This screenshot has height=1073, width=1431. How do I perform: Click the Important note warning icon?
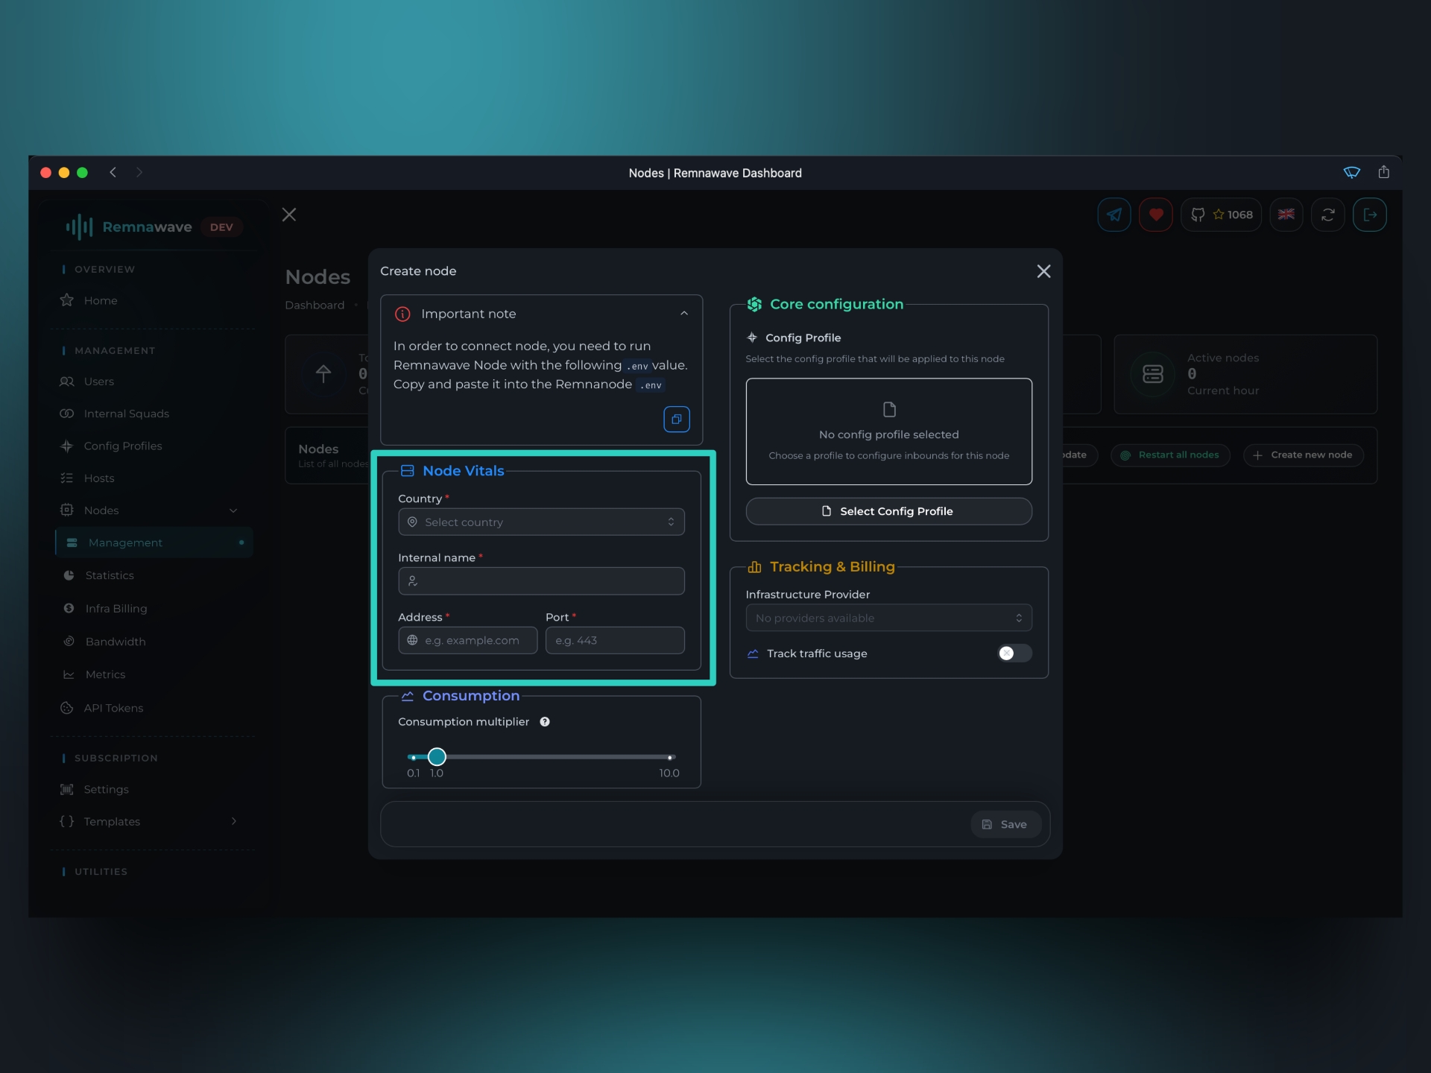point(402,314)
